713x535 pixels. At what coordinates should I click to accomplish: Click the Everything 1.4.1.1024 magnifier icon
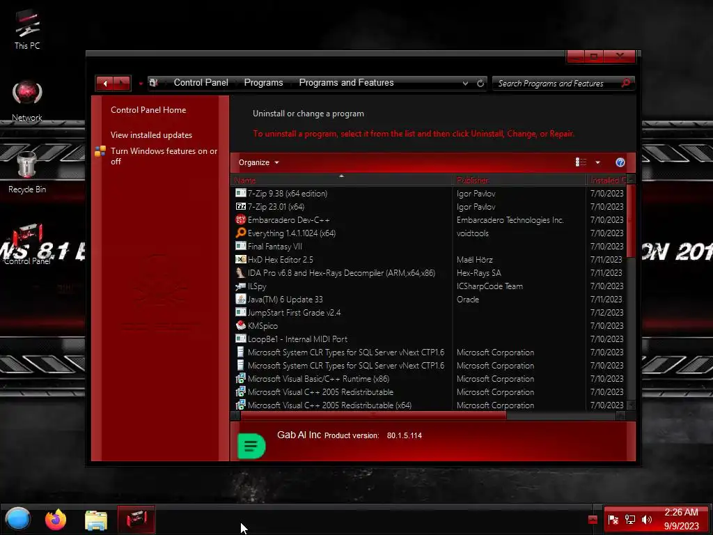pos(240,233)
